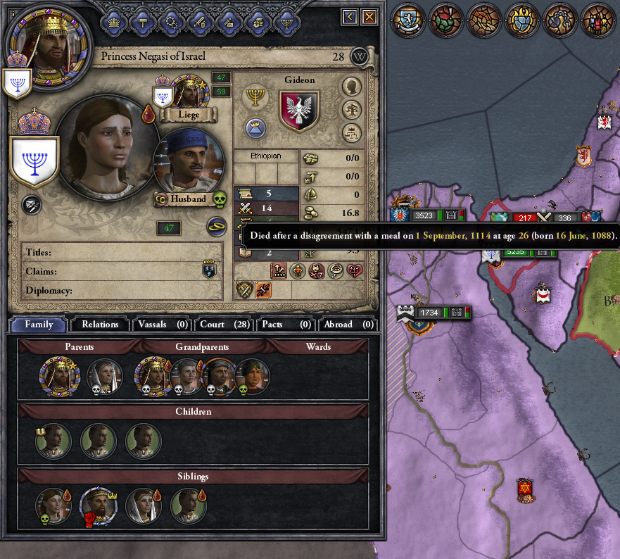Select the Husband portrait
This screenshot has height=559, width=620.
pyautogui.click(x=188, y=161)
